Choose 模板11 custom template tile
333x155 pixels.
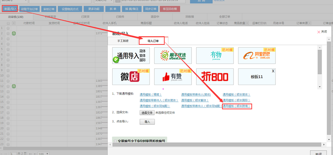click(257, 77)
